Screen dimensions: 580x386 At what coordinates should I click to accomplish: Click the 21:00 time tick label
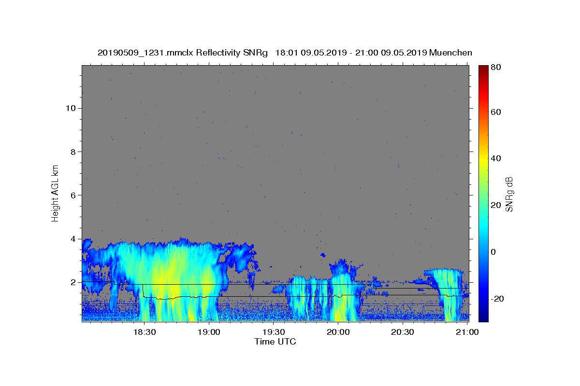pyautogui.click(x=467, y=332)
